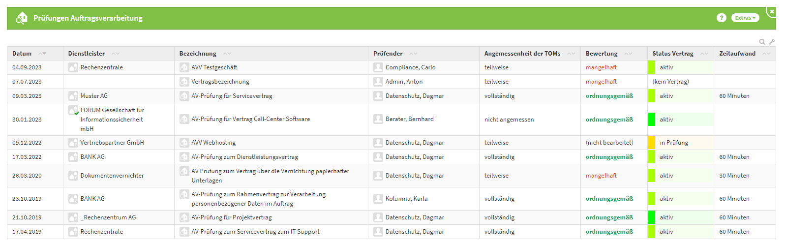785x244 pixels.
Task: Sort by Zeitaufwand column arrows
Action: point(766,54)
